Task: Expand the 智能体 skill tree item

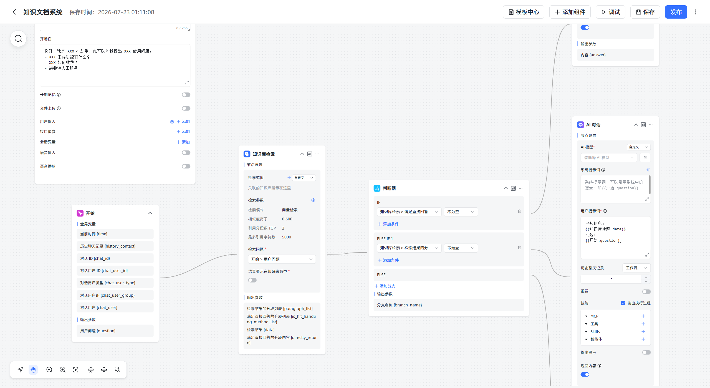Action: pyautogui.click(x=586, y=339)
